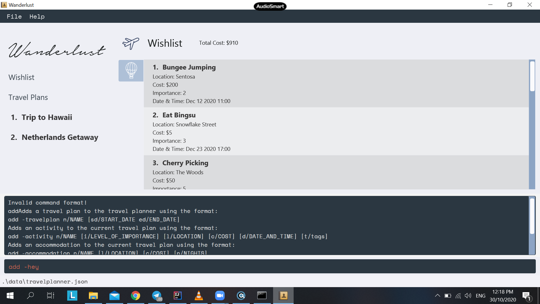The image size is (540, 304).
Task: Click the hot air balloon activity icon
Action: coord(131,71)
